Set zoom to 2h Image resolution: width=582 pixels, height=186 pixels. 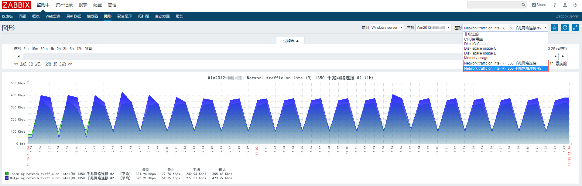coord(59,49)
